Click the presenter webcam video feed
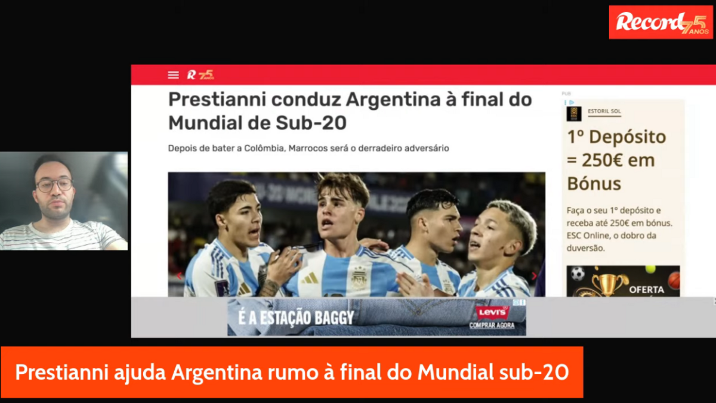Viewport: 716px width, 403px height. click(x=64, y=201)
